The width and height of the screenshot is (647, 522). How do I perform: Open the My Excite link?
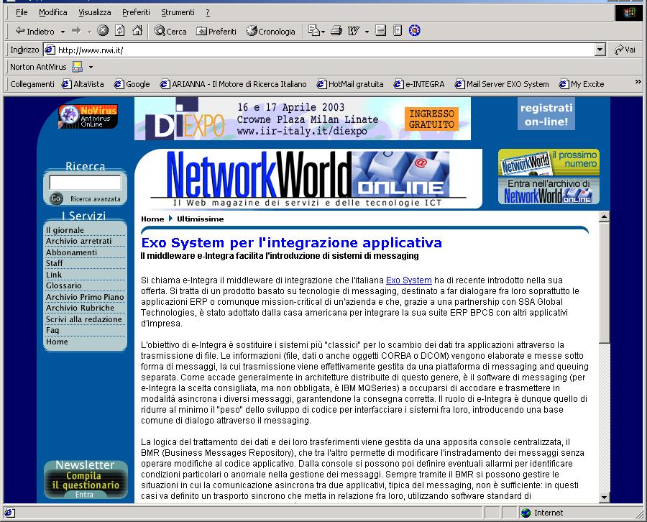[582, 84]
